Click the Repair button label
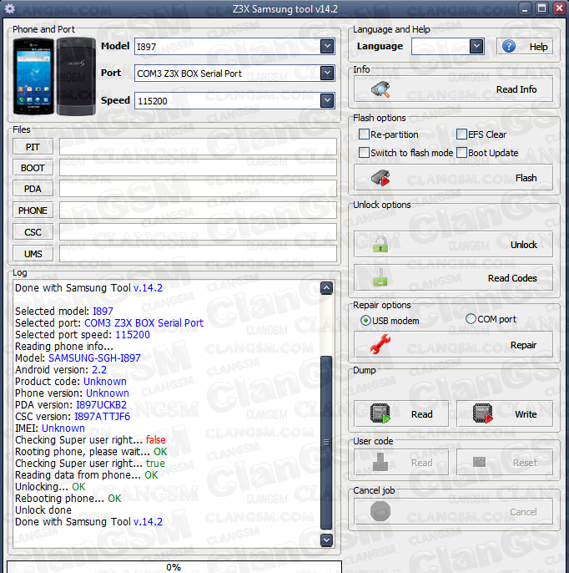Screen dimensions: 569x573 (523, 345)
